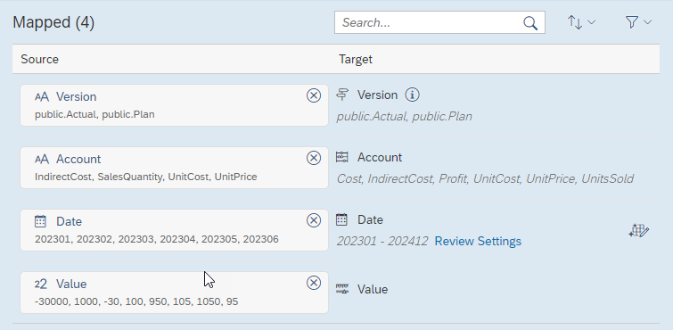Click the Target column header
This screenshot has width=673, height=330.
pyautogui.click(x=356, y=59)
